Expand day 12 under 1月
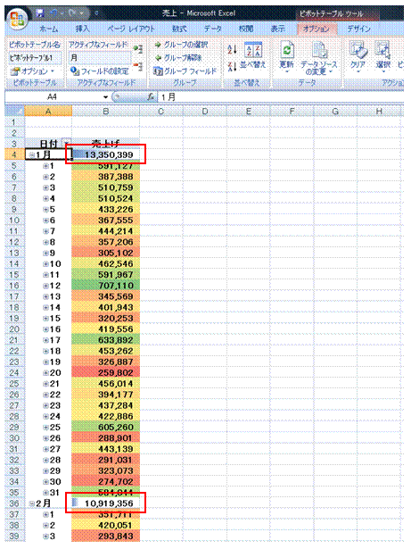The height and width of the screenshot is (549, 411). coord(45,286)
